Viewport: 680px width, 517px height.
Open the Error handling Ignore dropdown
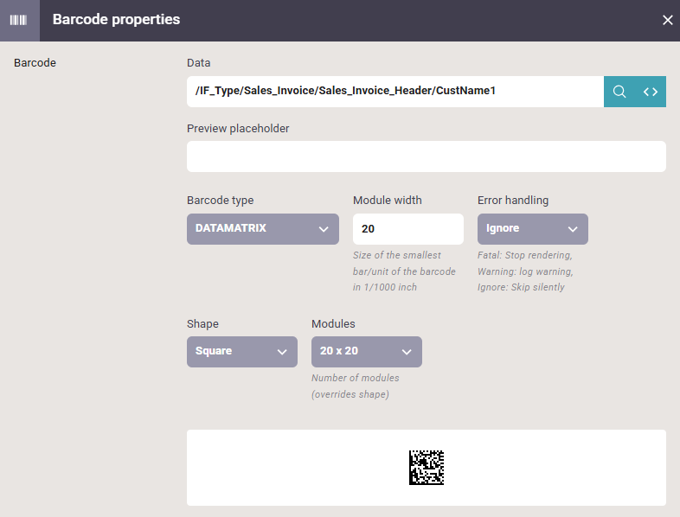pyautogui.click(x=533, y=229)
